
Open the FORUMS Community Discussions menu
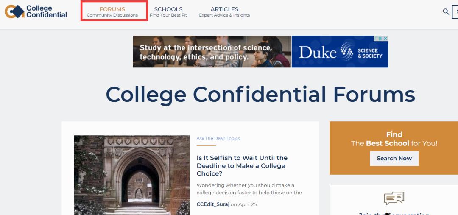point(112,11)
